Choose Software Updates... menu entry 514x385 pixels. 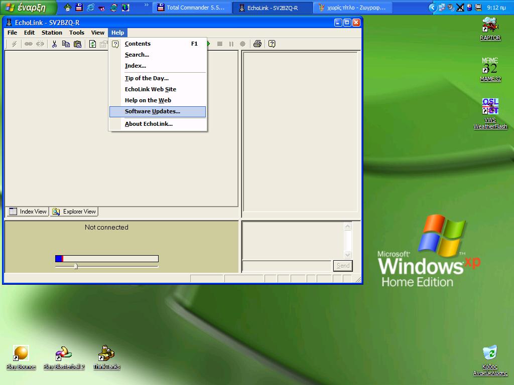point(158,112)
